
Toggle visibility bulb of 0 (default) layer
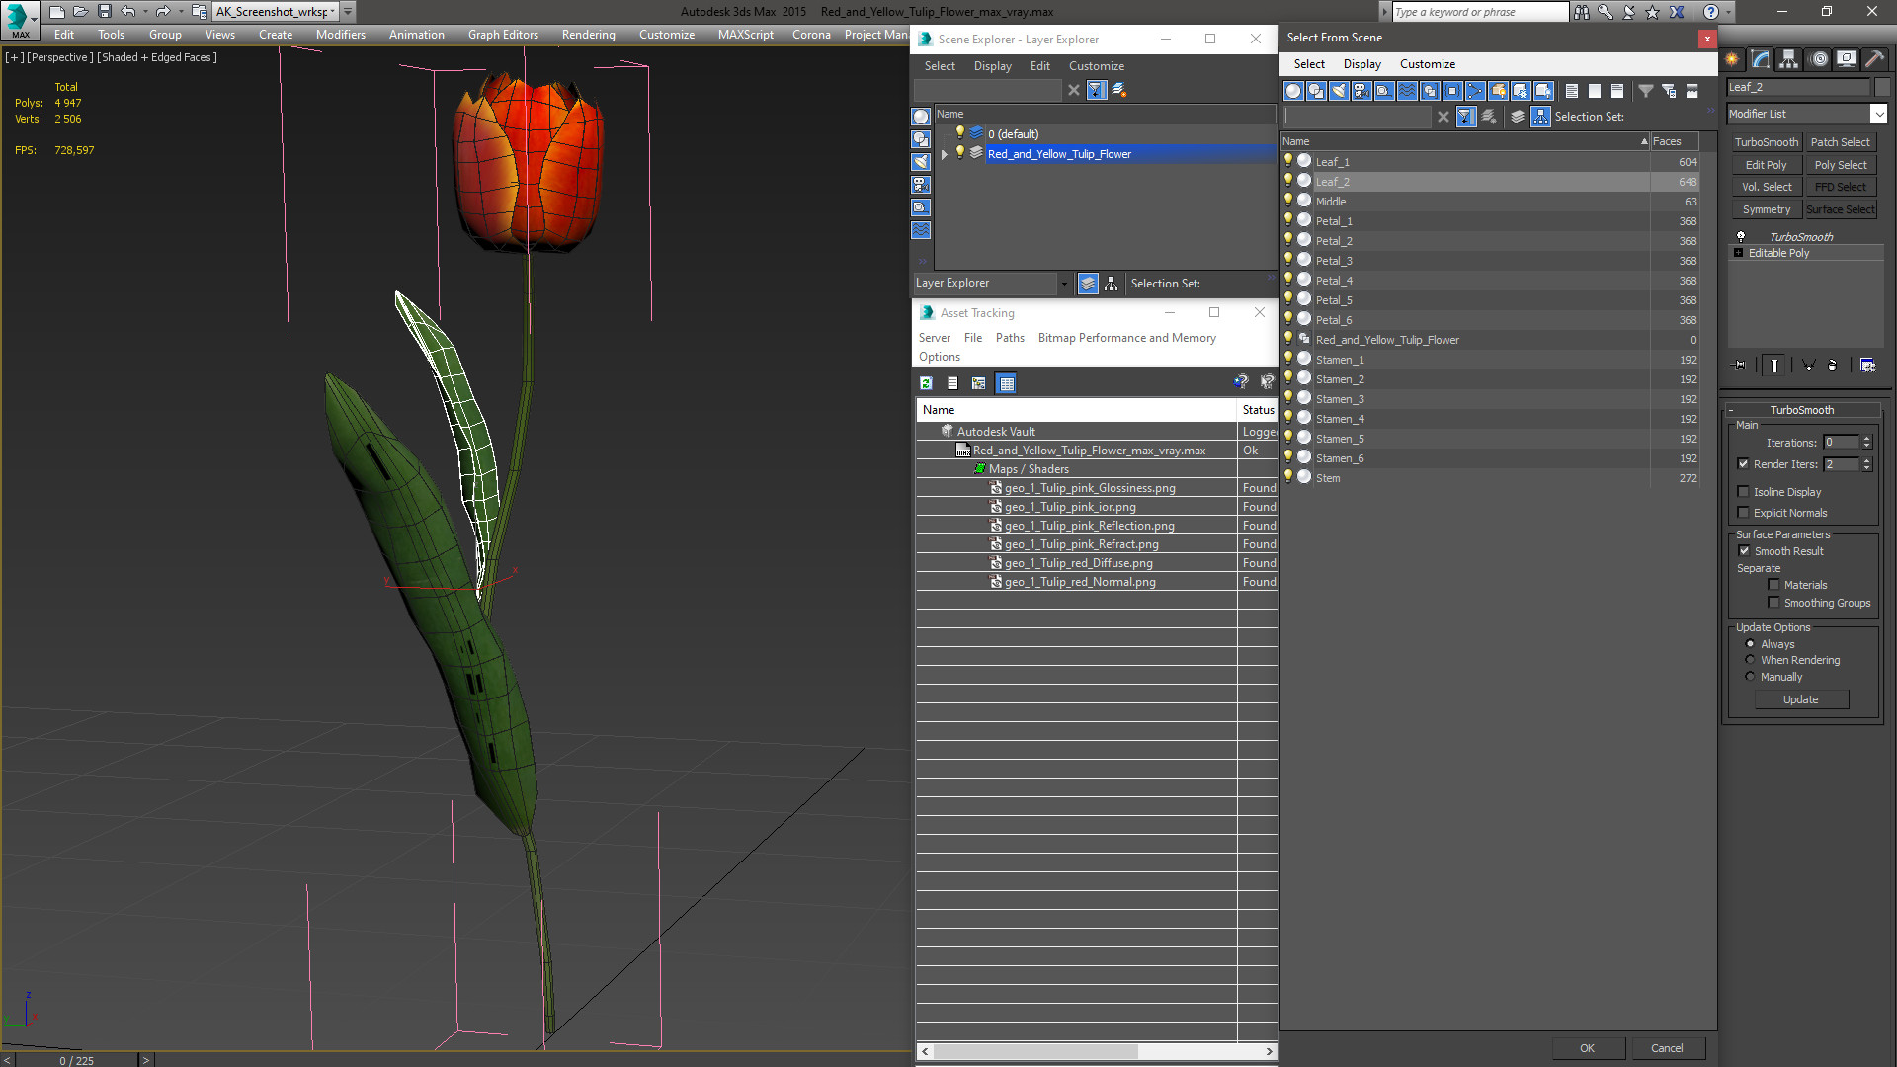click(958, 133)
